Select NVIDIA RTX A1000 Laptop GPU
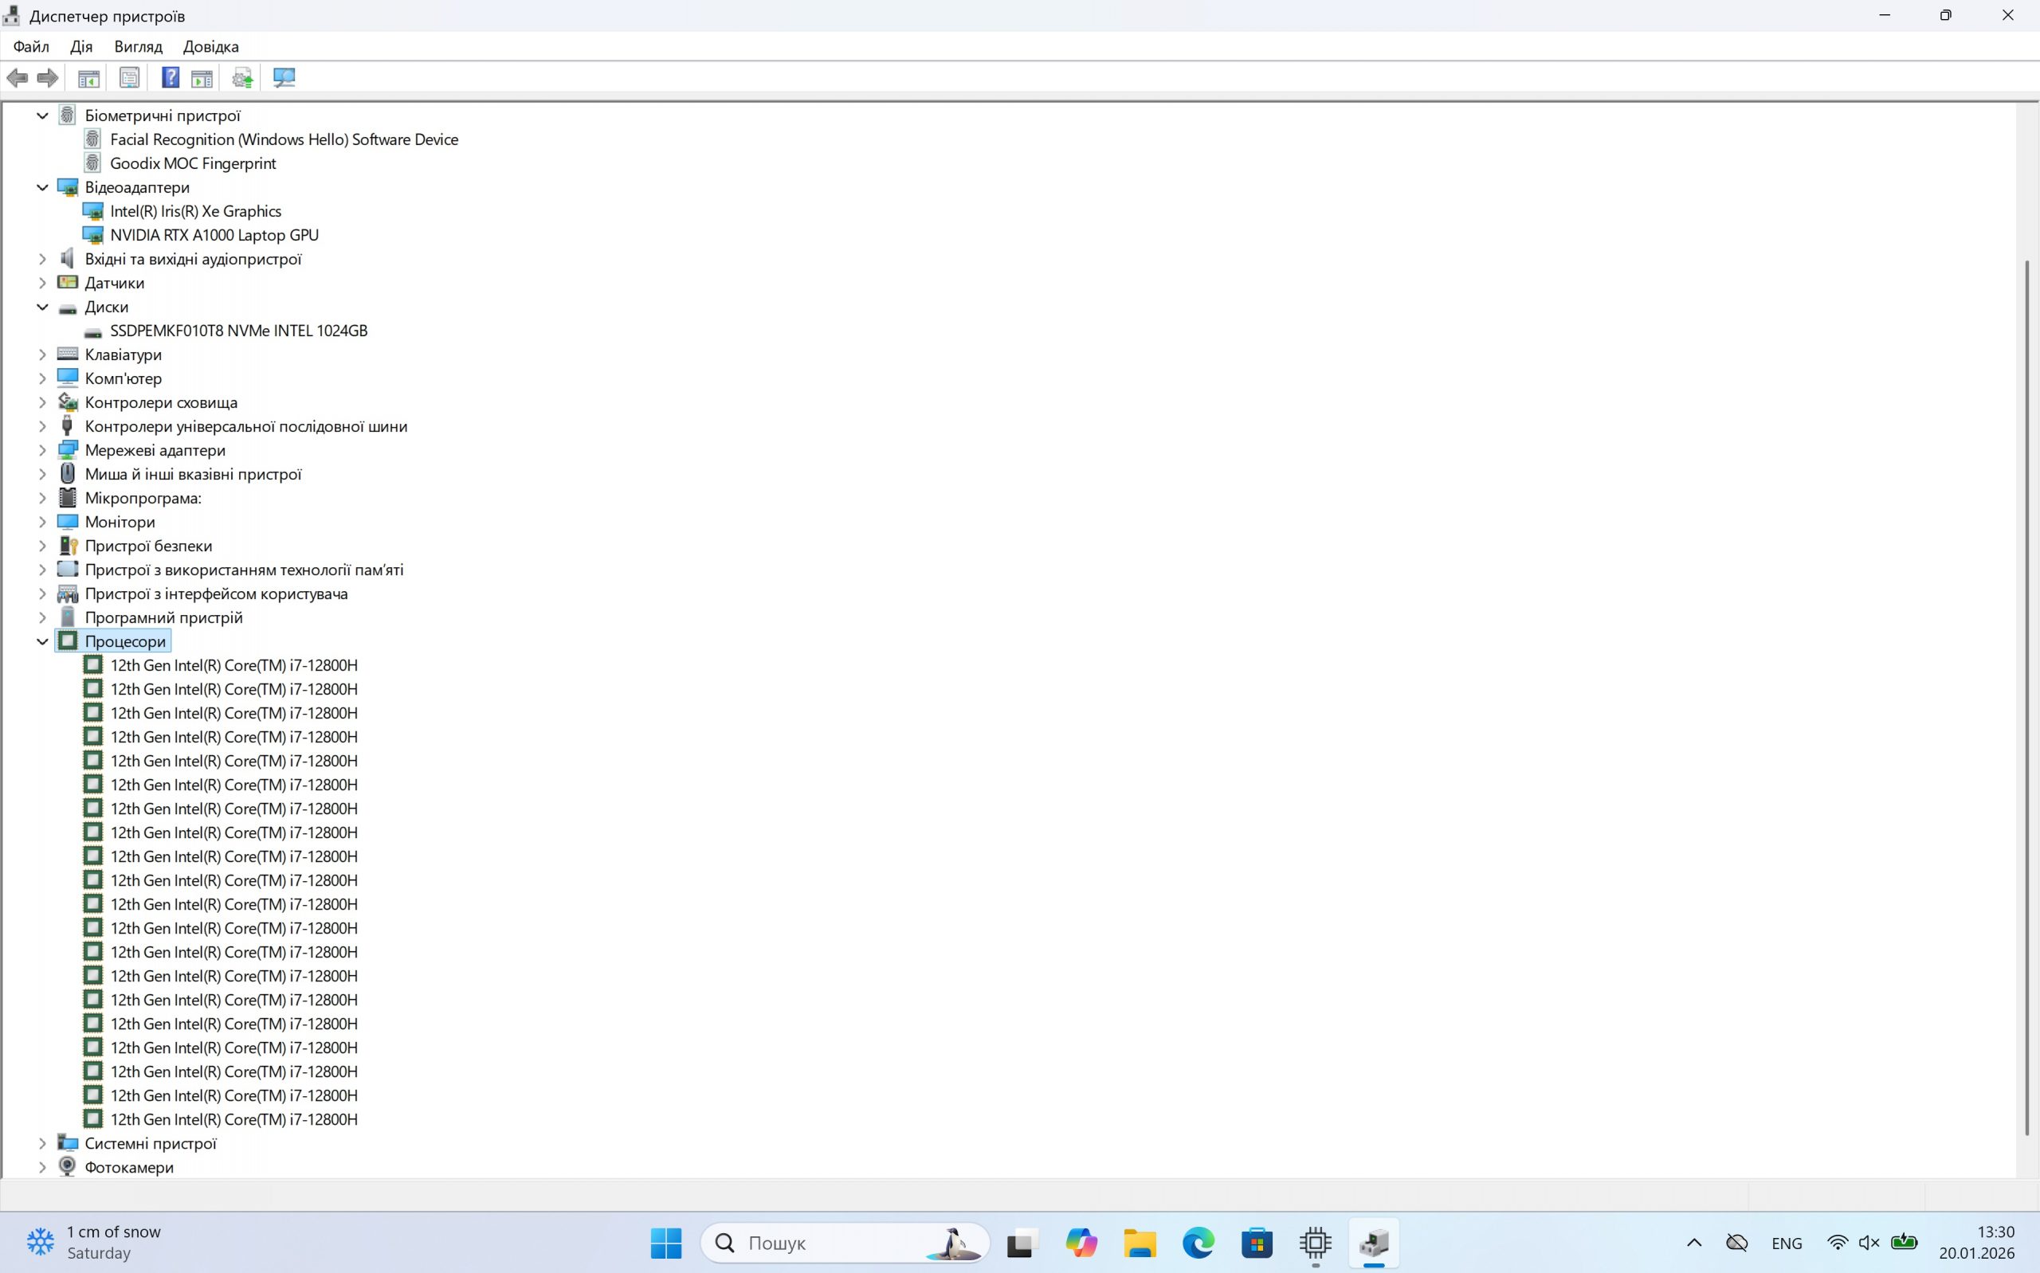Viewport: 2040px width, 1273px height. 214,235
